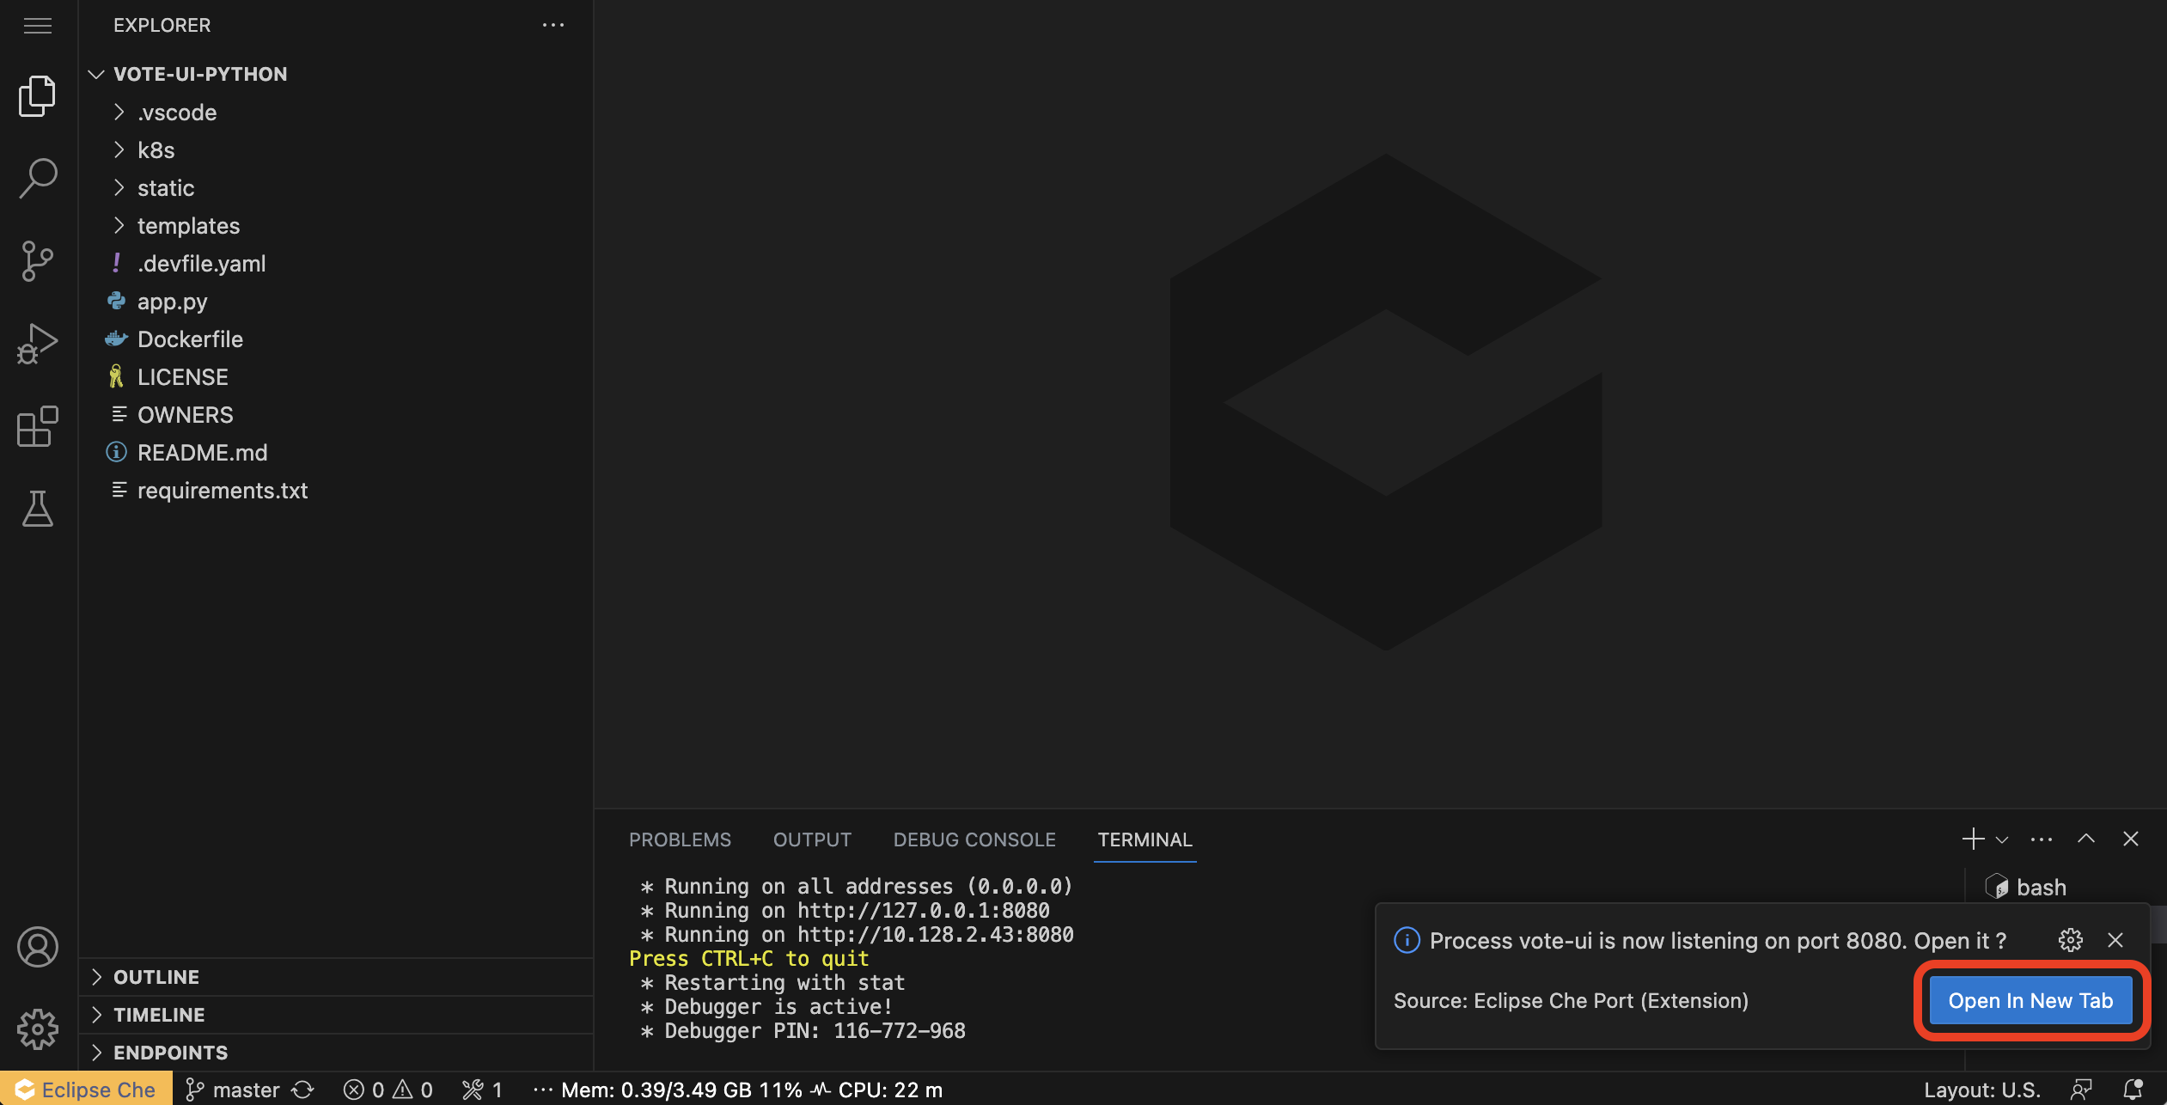
Task: Open notification settings gear icon
Action: coord(2071,940)
